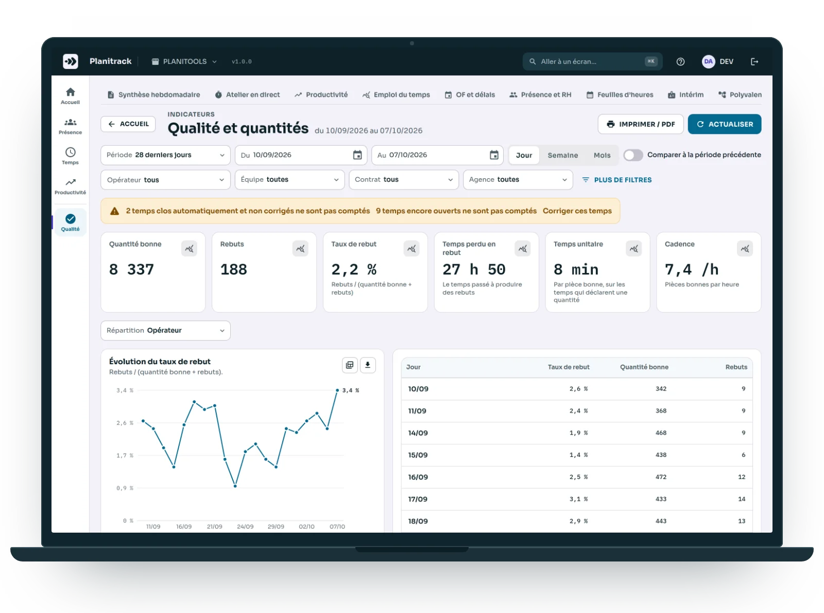Open the Emploi du temps tab
Screen dimensions: 824x613
(396, 95)
